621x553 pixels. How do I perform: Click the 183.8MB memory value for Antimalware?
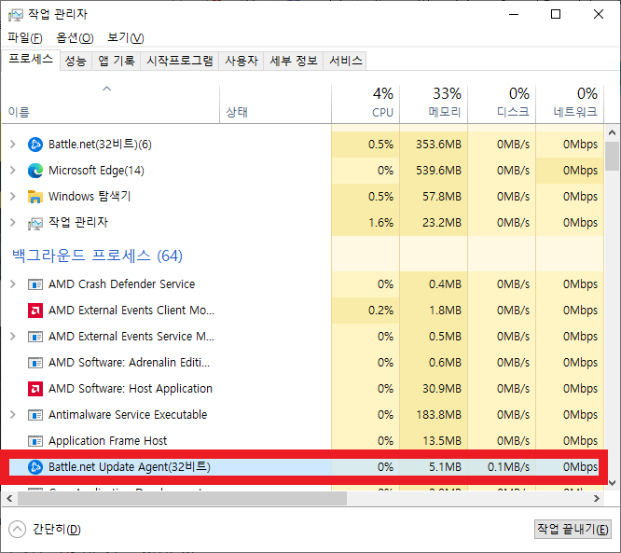point(439,415)
